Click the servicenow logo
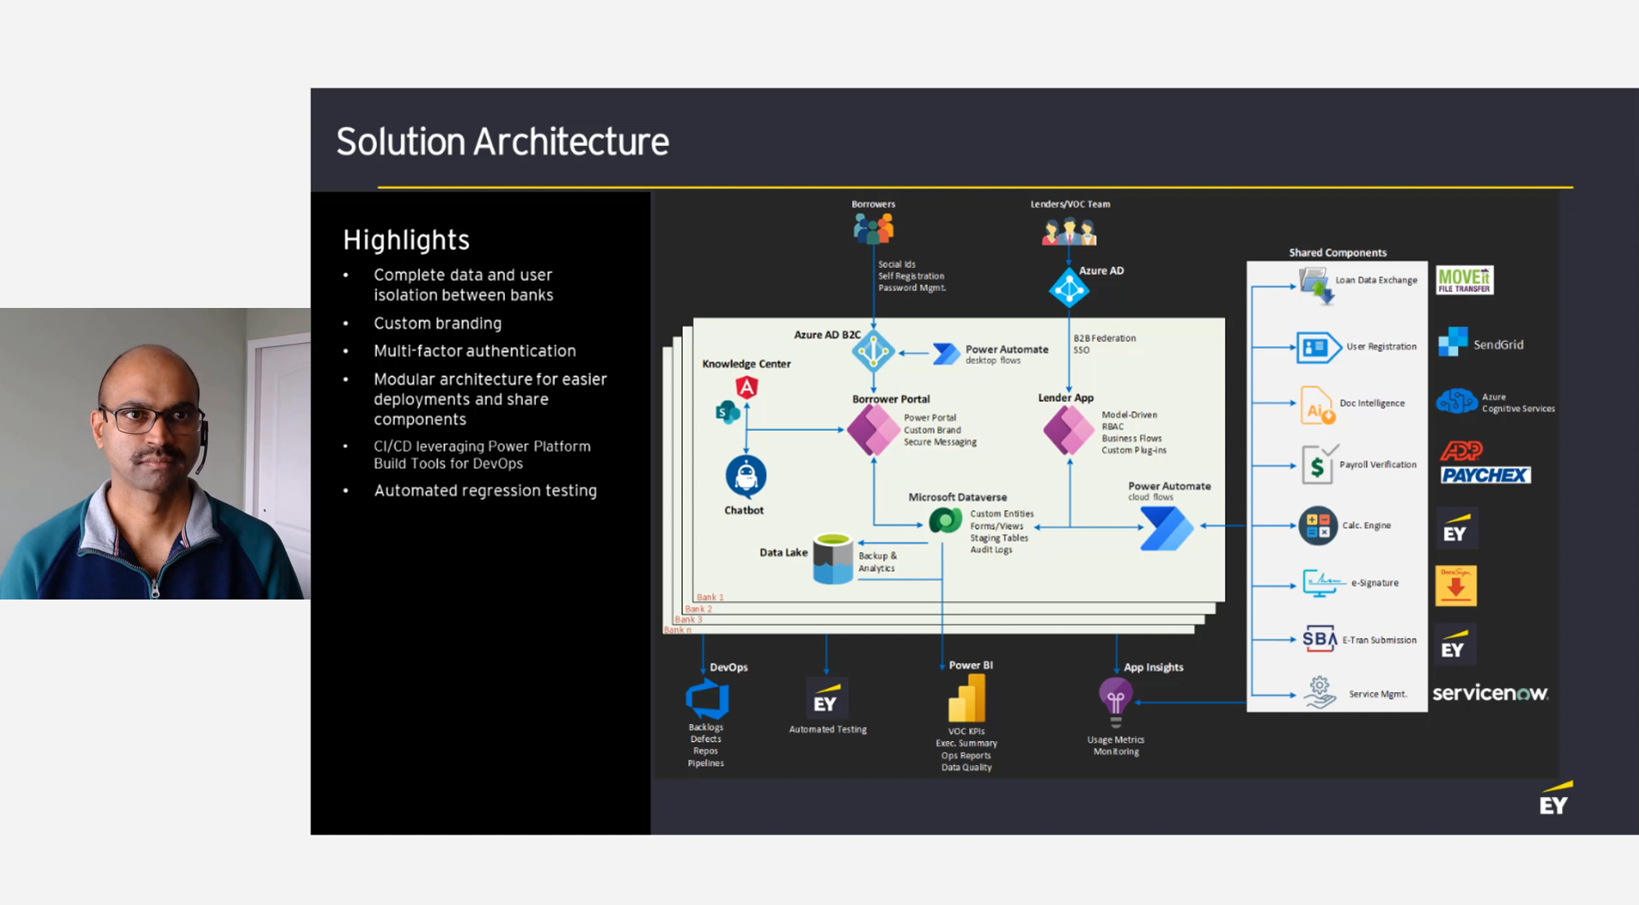Image resolution: width=1639 pixels, height=905 pixels. coord(1489,694)
